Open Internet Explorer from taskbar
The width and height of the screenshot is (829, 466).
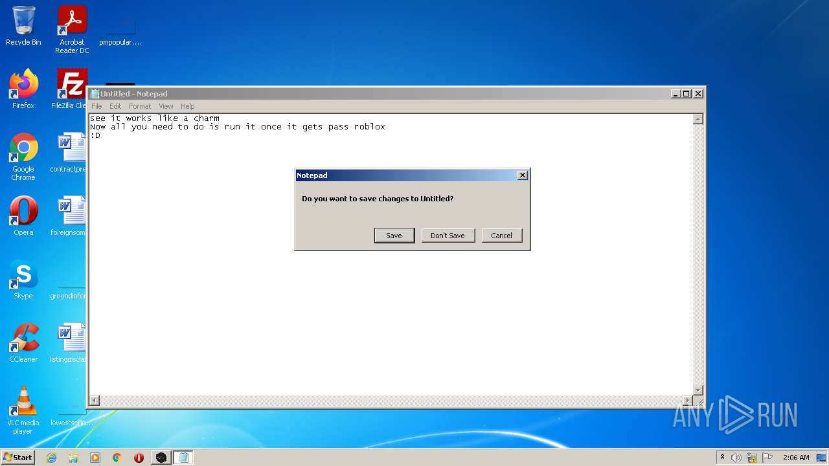51,458
